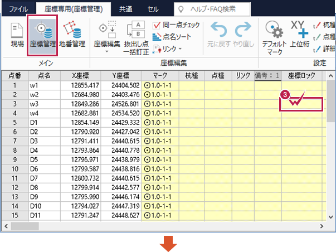This screenshot has height=252, width=336.
Task: Open the 現場 (site) icon
Action: (x=17, y=35)
